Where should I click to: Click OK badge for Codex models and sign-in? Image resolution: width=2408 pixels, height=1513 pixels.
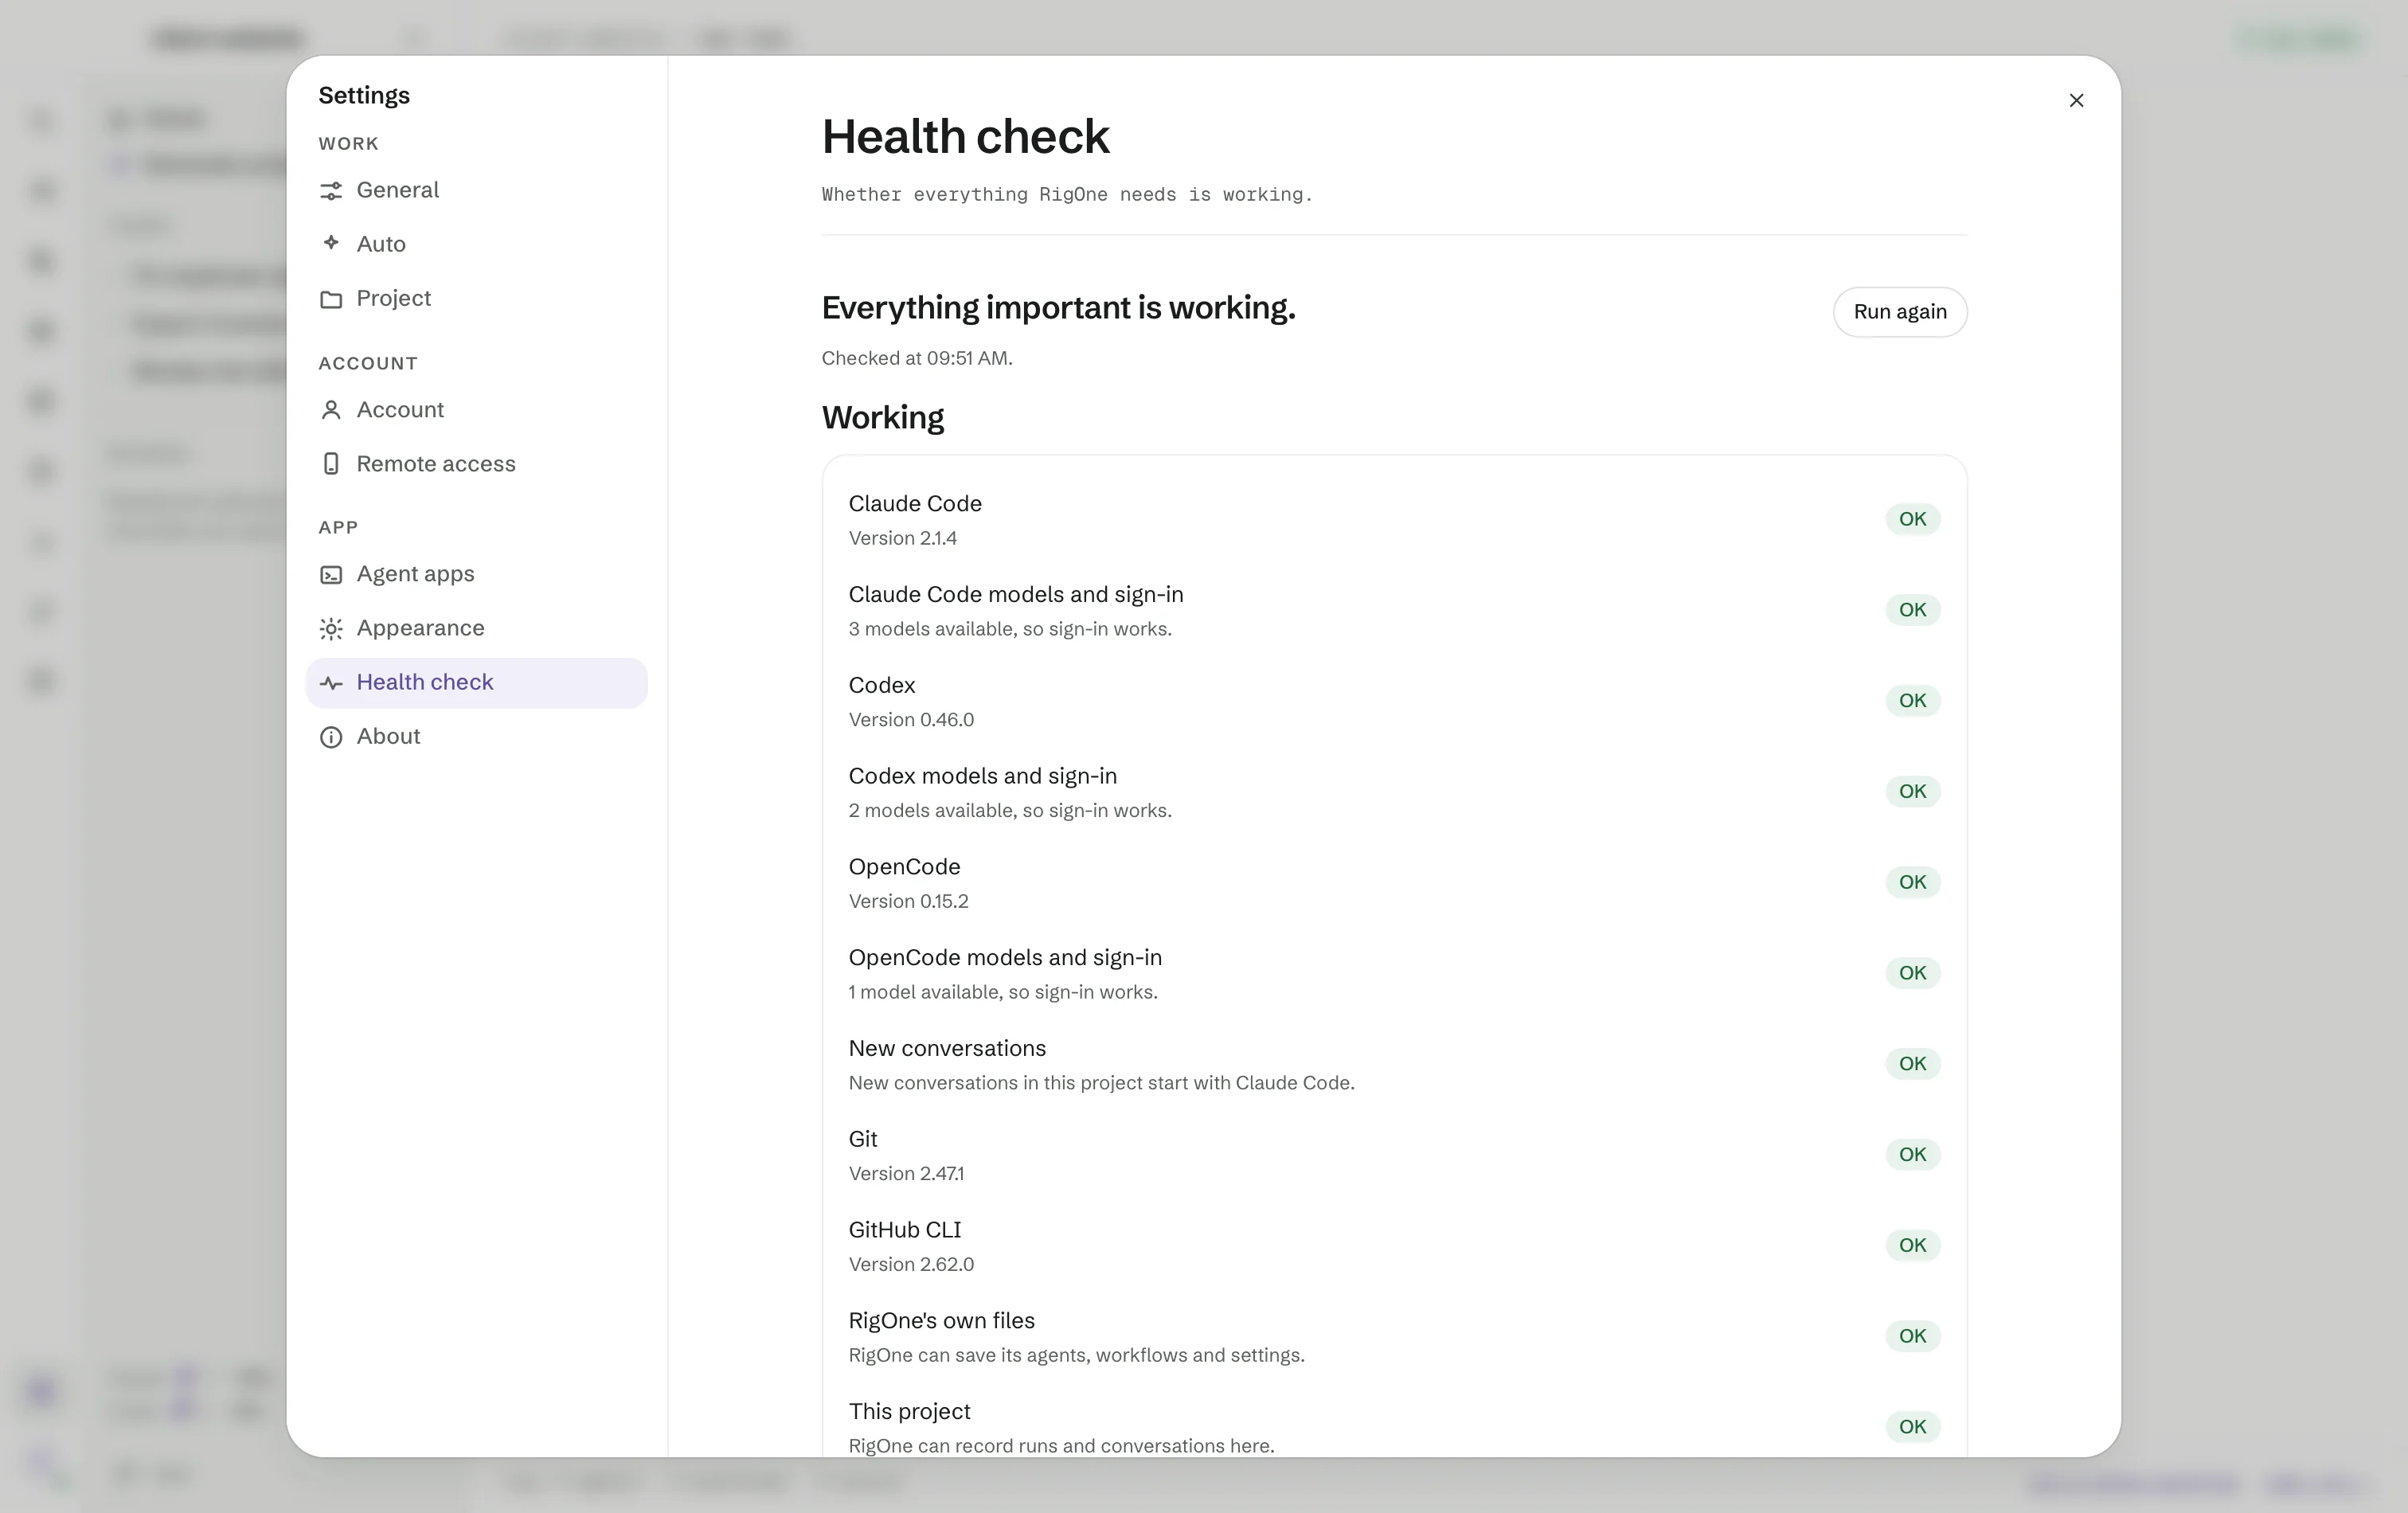[1912, 792]
